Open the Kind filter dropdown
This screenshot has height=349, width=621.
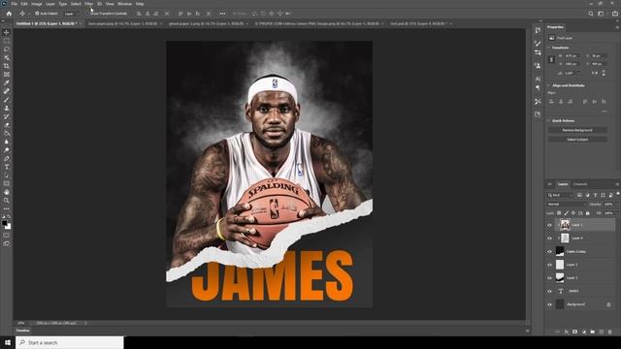[560, 195]
